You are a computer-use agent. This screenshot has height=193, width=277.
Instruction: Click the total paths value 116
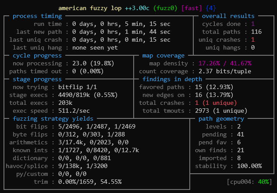click(x=256, y=32)
